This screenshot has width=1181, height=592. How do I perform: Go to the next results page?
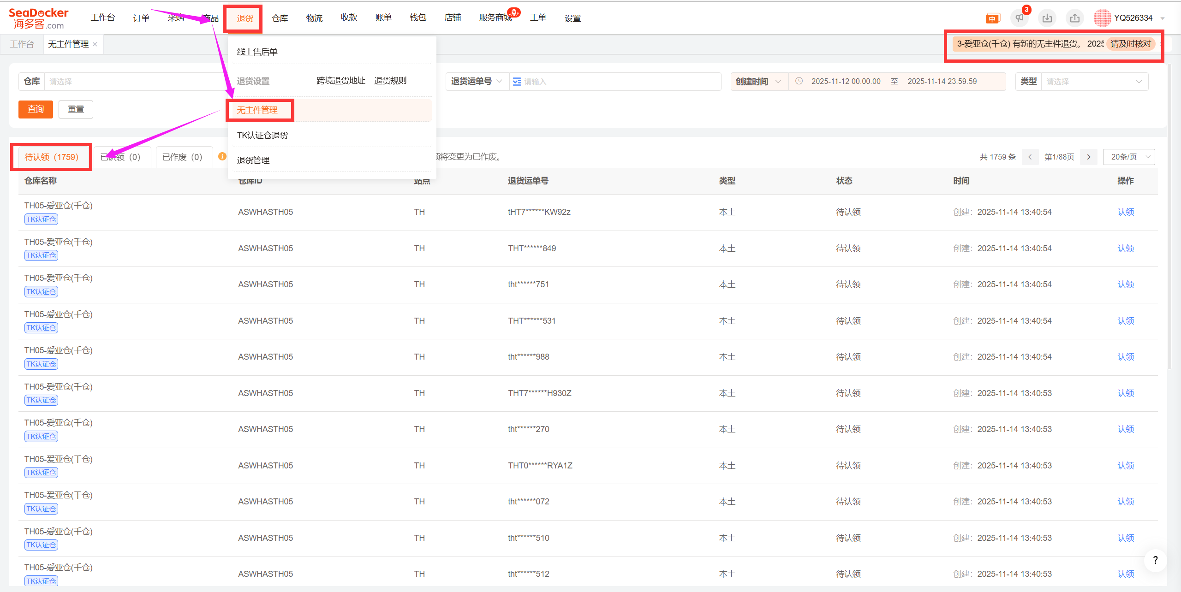[x=1089, y=157]
